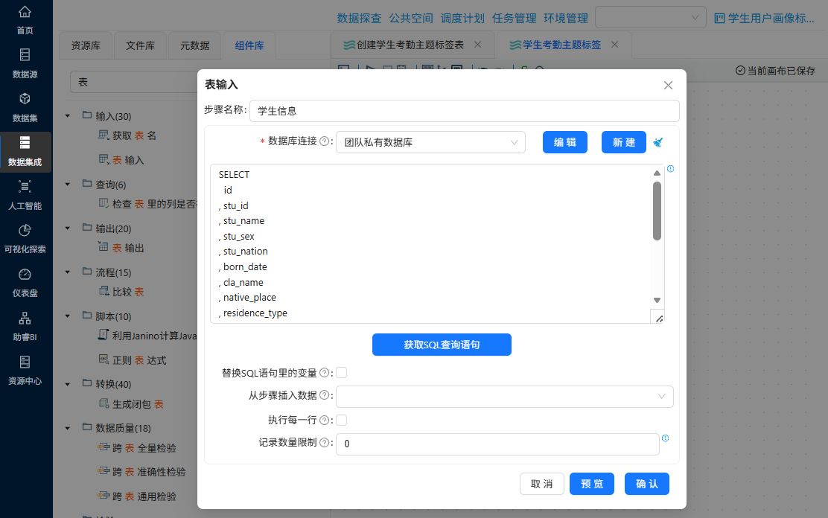Click help icon next to 替换SQL语句里的变量
Viewport: 828px width, 518px height.
[x=324, y=373]
